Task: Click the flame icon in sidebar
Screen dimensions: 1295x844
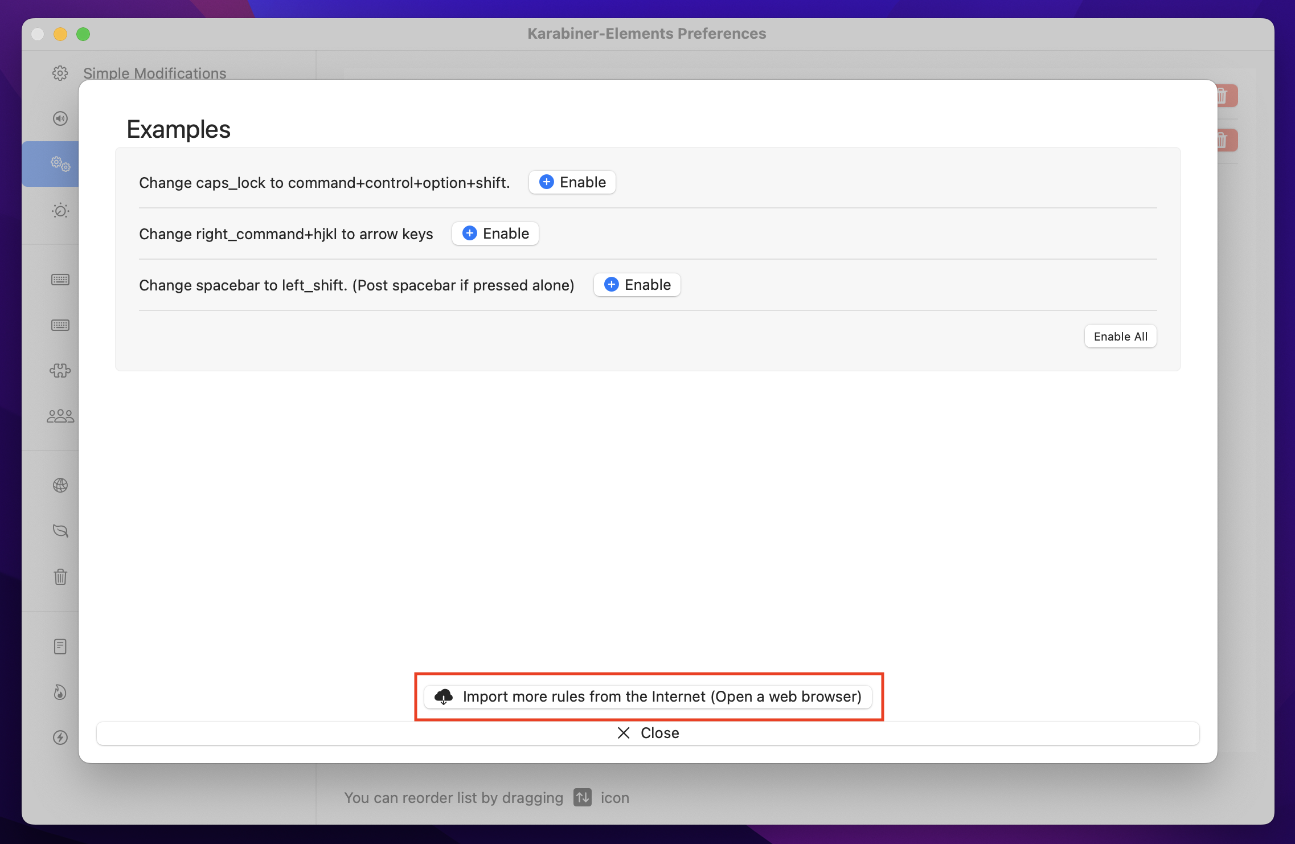Action: click(x=60, y=692)
